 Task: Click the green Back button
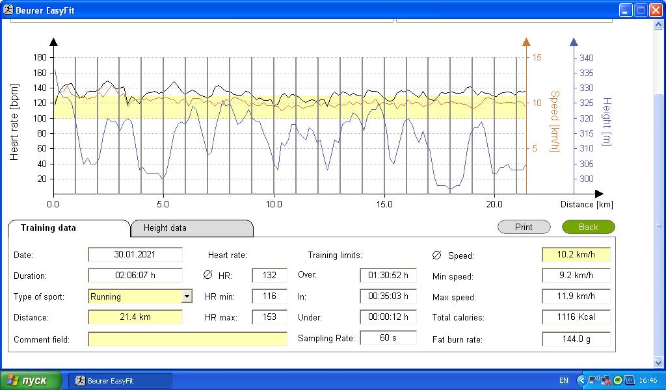tap(588, 227)
